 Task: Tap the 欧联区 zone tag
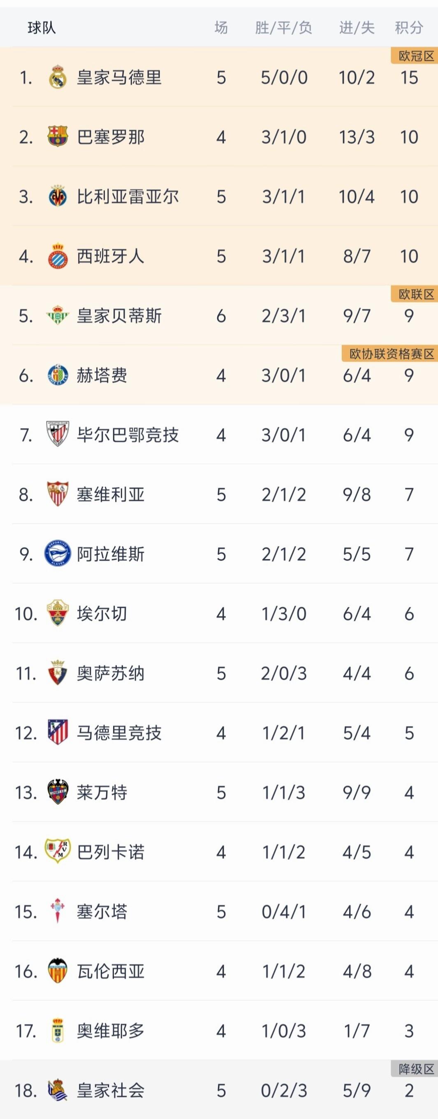pos(416,294)
